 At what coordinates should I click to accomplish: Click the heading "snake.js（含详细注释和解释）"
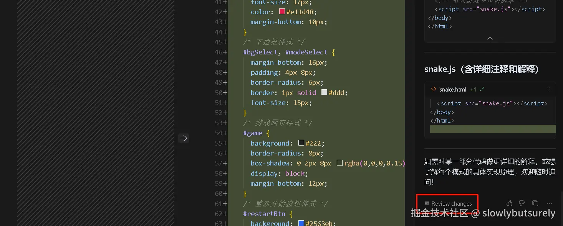coord(482,69)
